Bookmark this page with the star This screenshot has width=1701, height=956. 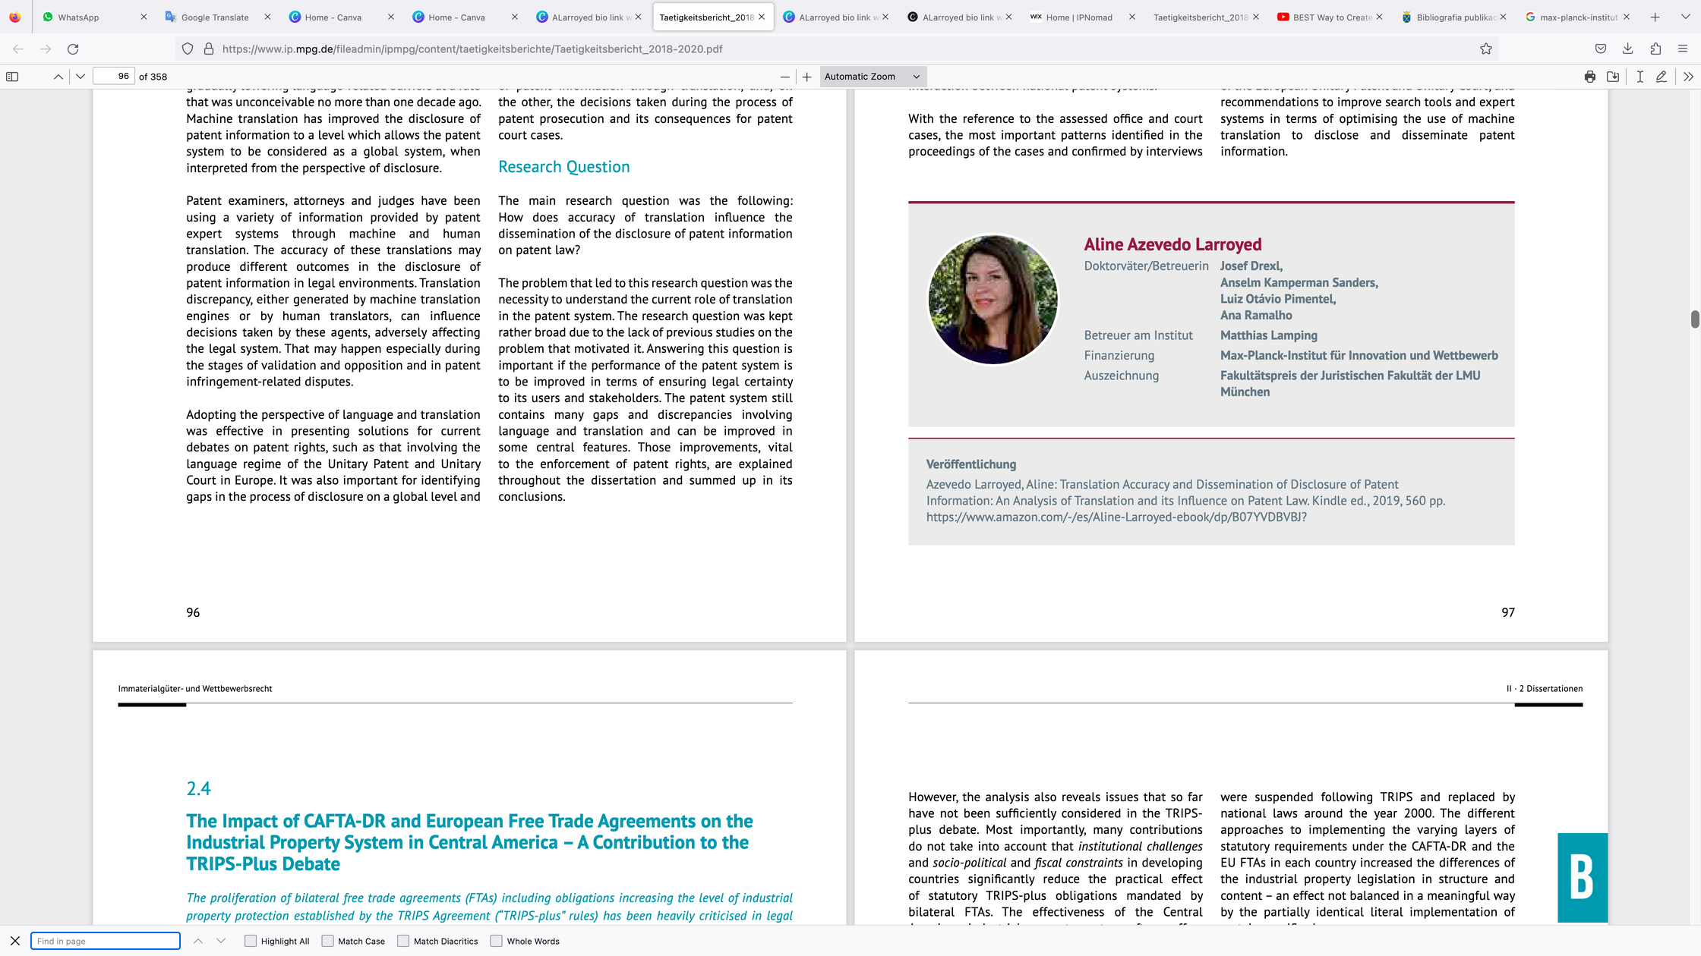click(x=1486, y=49)
